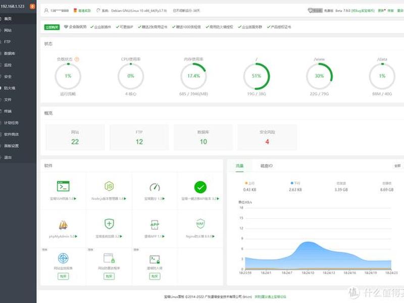Click 退出 in the sidebar
This screenshot has width=404, height=303.
[x=18, y=158]
